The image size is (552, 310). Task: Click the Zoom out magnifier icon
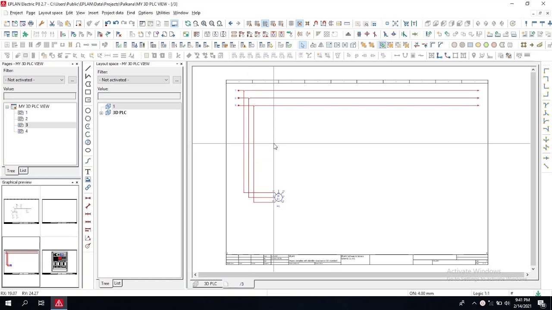(212, 23)
